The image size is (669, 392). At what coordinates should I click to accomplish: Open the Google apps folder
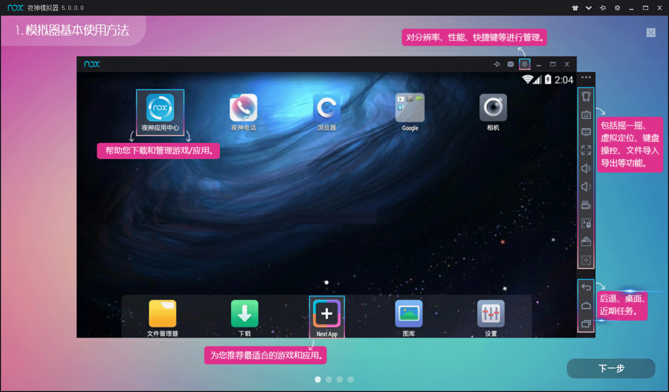(x=410, y=112)
